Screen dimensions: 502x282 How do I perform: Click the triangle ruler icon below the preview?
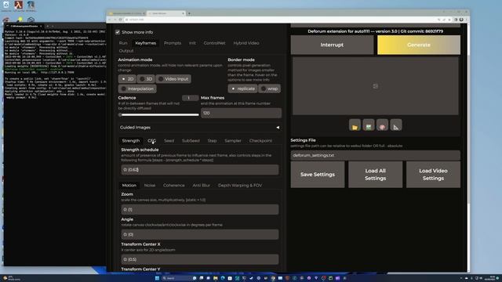point(396,125)
